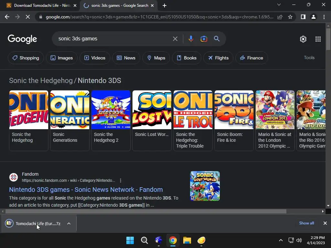Image resolution: width=331 pixels, height=248 pixels.
Task: Close the sonic 3ds games tab
Action: (152, 6)
